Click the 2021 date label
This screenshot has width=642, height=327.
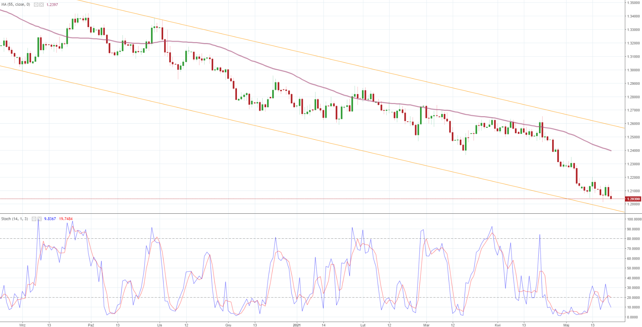point(297,325)
